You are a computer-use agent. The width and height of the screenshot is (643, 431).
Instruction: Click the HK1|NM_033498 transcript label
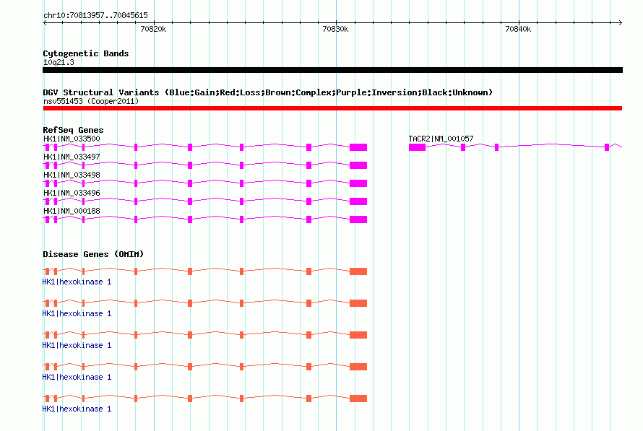click(x=72, y=175)
